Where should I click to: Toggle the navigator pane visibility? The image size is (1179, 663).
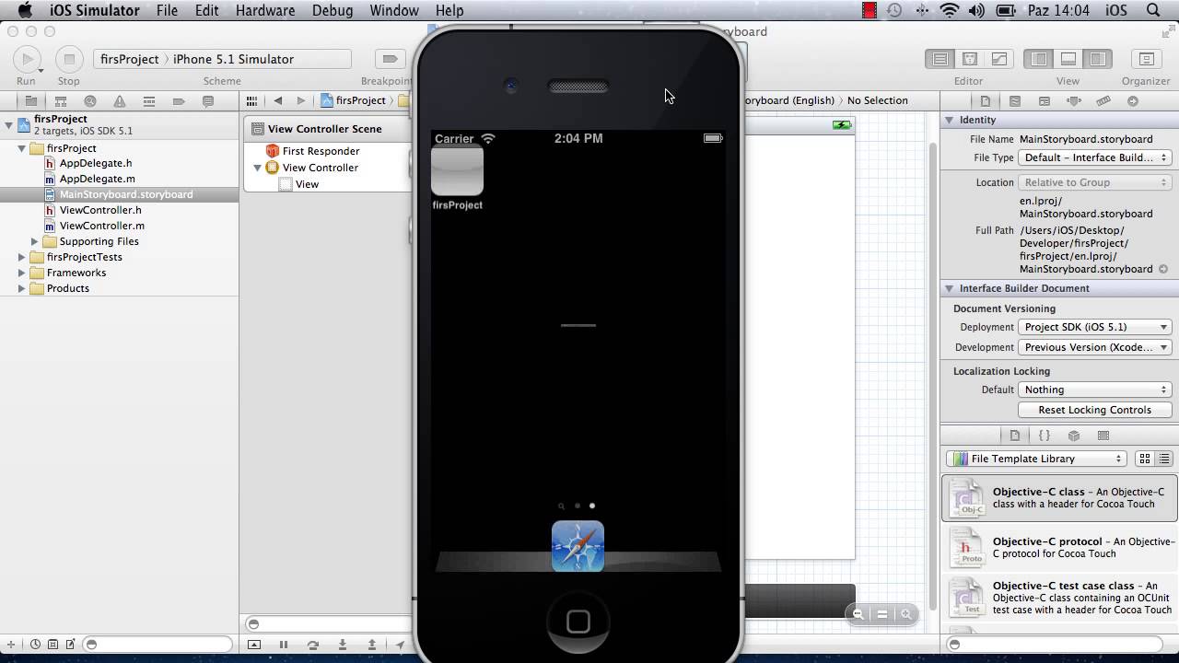pos(1039,59)
